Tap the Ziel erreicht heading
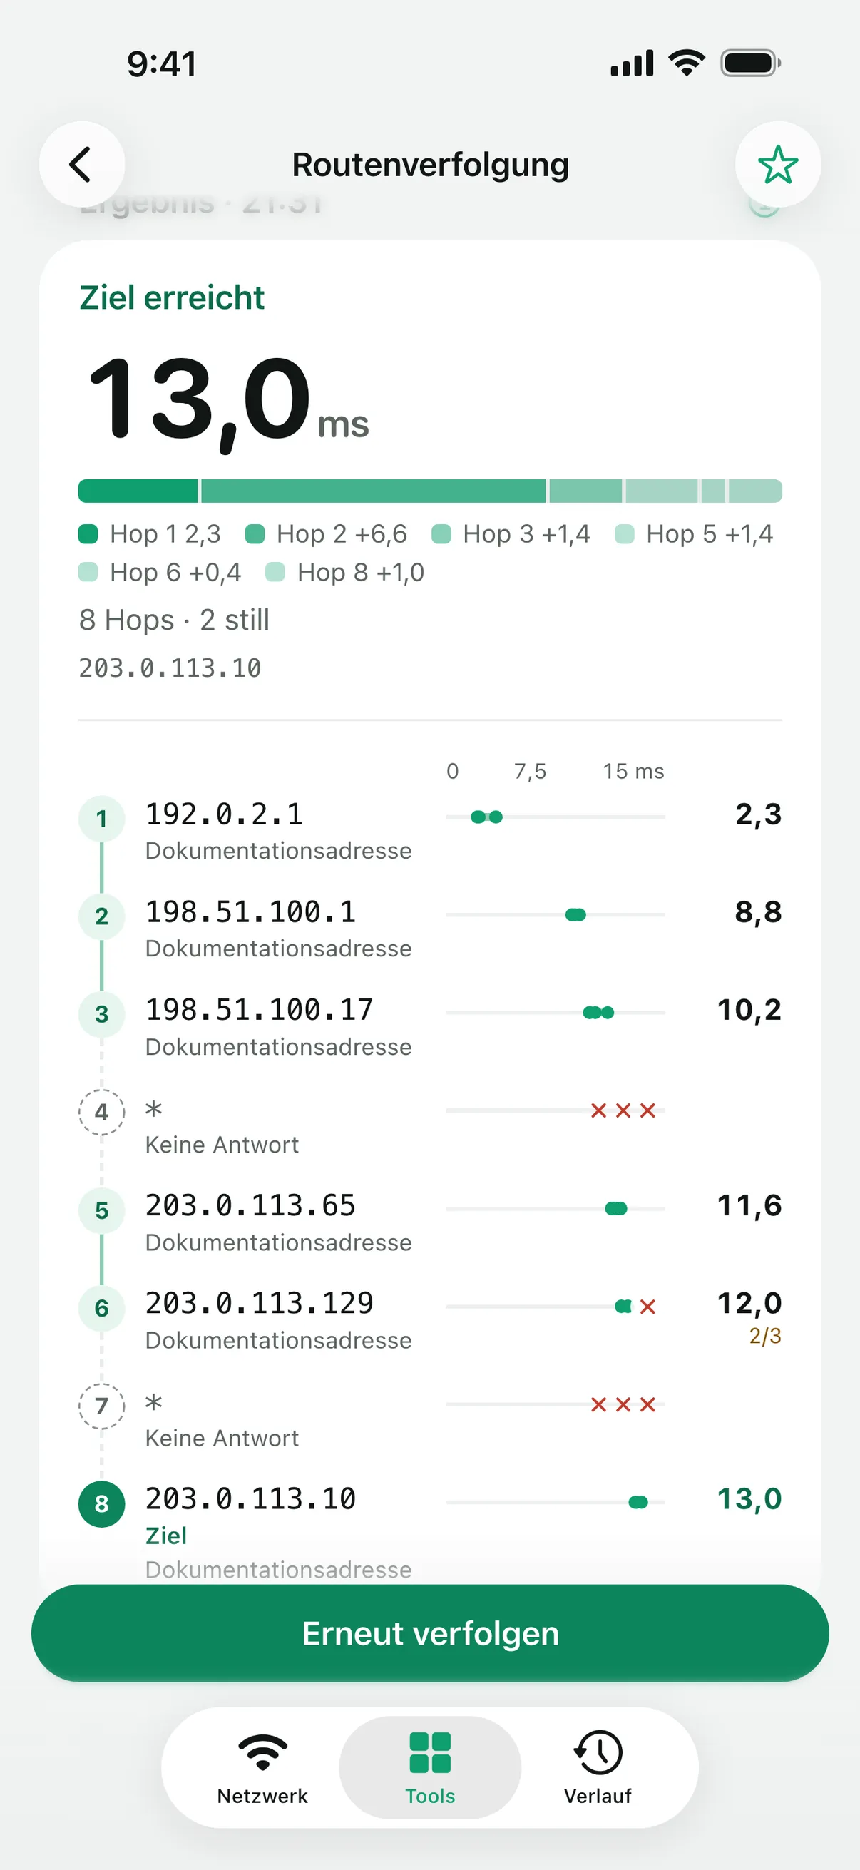Screen dimensions: 860x1870 pos(172,297)
